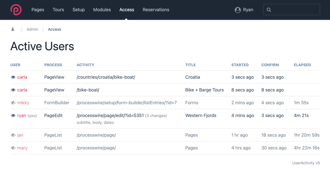Image resolution: width=330 pixels, height=171 pixels.
Task: Sort table by the Started column header
Action: (240, 65)
